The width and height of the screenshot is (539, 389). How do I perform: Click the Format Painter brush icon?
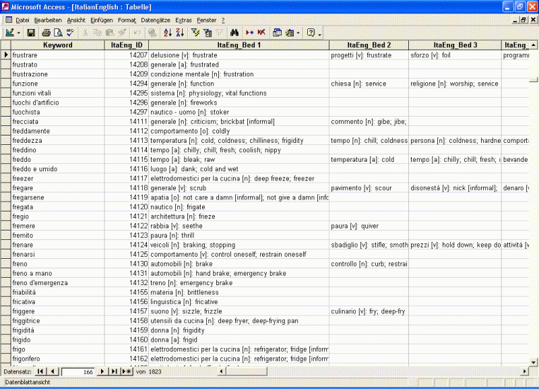click(122, 32)
